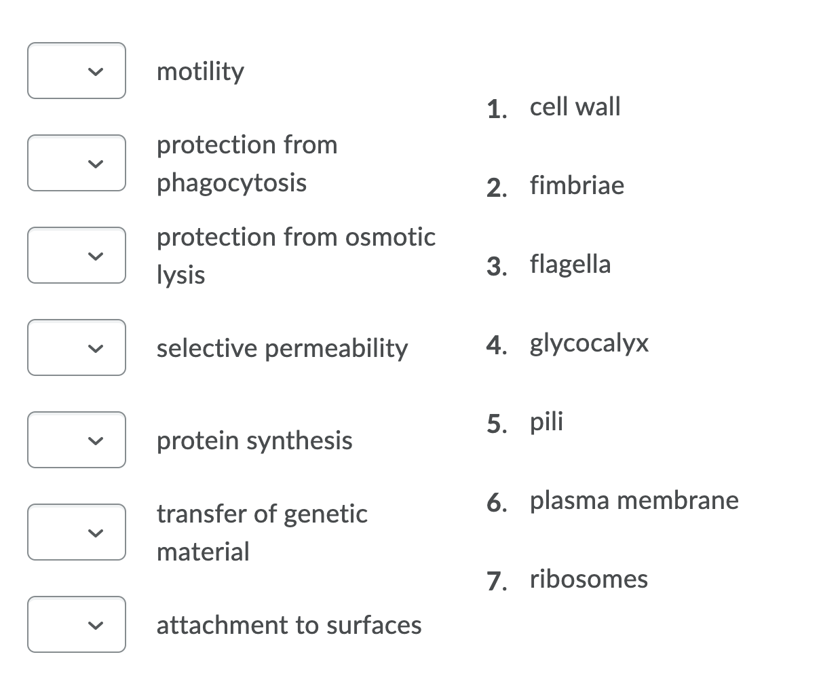840x680 pixels.
Task: Click the 'fimbriae' option text
Action: [577, 185]
